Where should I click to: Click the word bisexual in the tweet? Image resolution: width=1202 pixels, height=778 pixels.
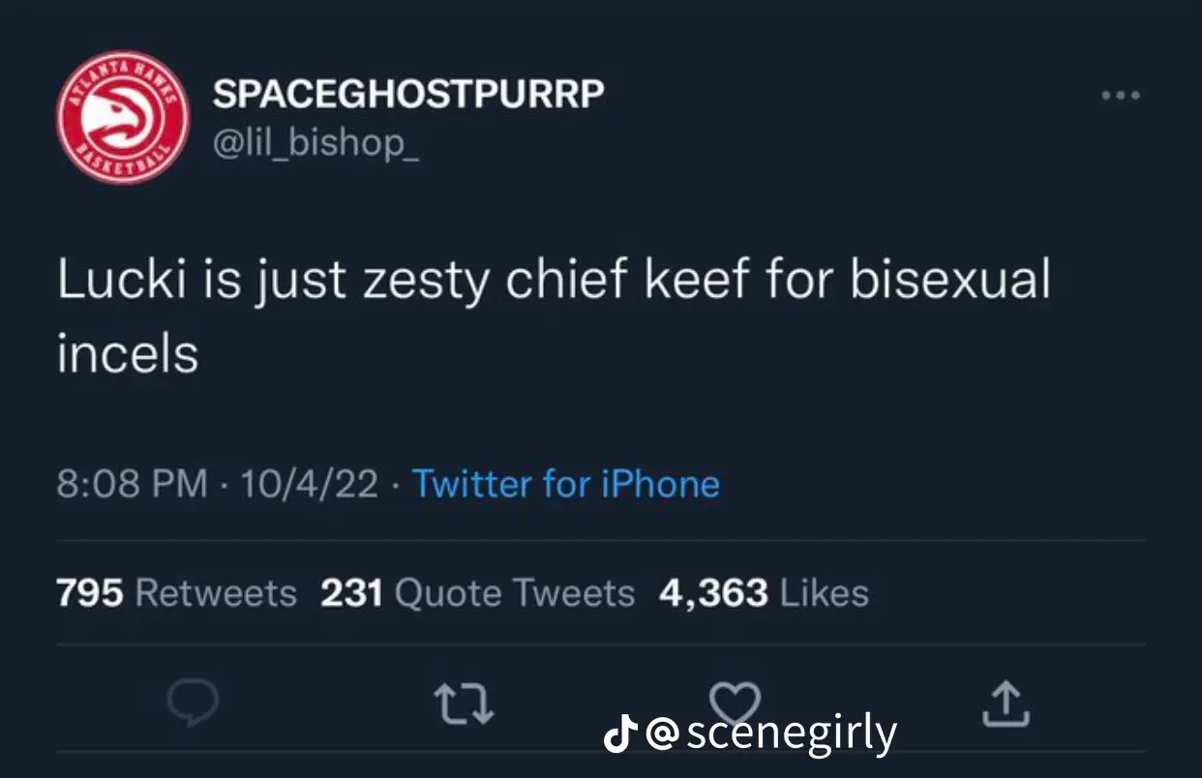tap(950, 280)
